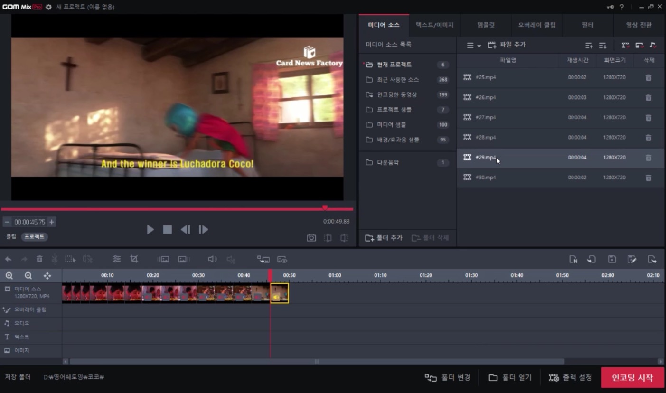Select 인코딩한 동영상 folder

pyautogui.click(x=407, y=95)
